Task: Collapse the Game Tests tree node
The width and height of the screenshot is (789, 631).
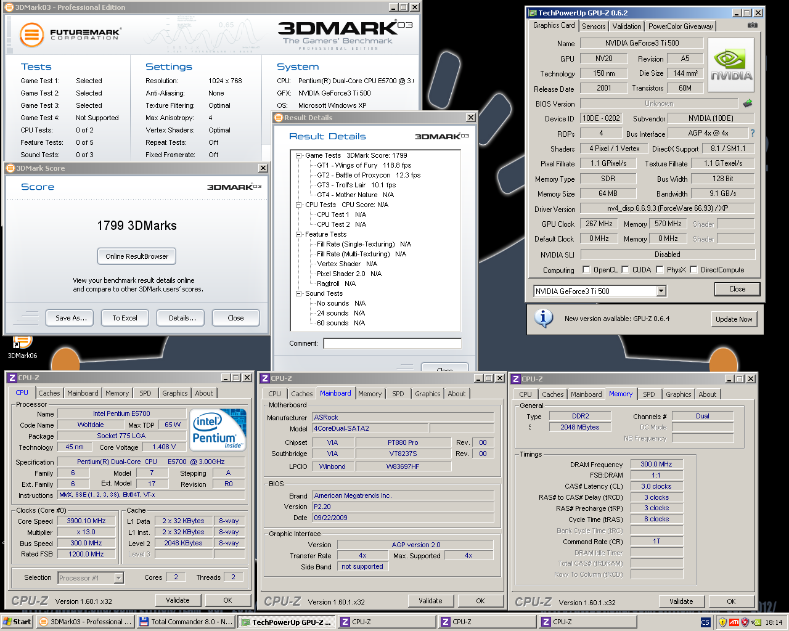Action: (x=298, y=155)
